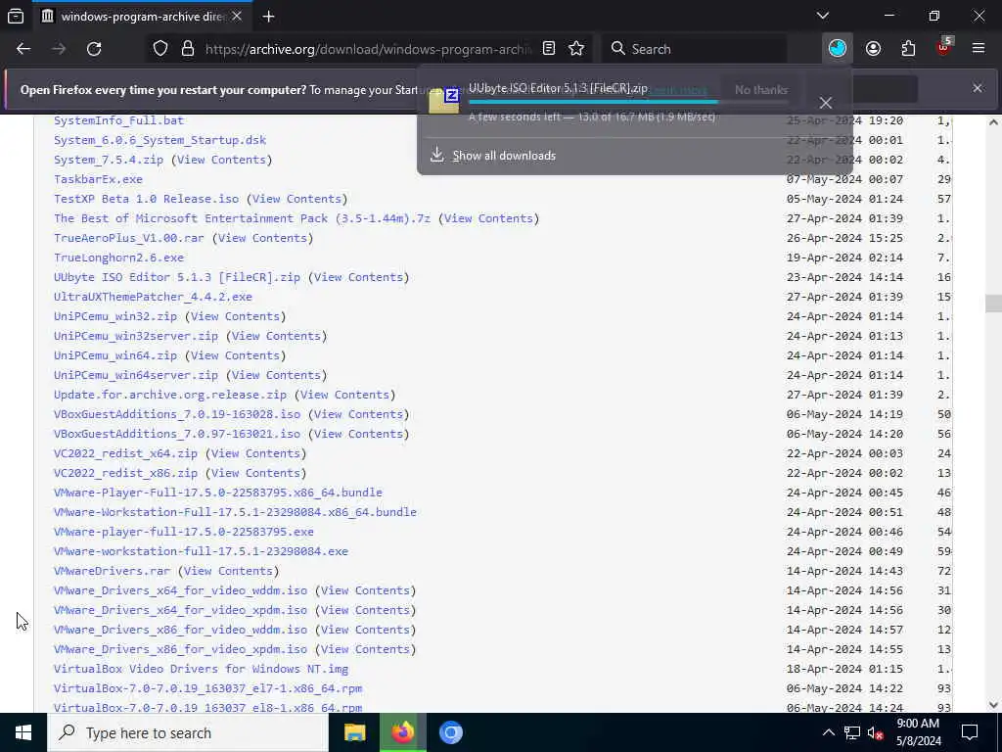Image resolution: width=1002 pixels, height=752 pixels.
Task: Show hidden system tray icons
Action: click(x=828, y=732)
